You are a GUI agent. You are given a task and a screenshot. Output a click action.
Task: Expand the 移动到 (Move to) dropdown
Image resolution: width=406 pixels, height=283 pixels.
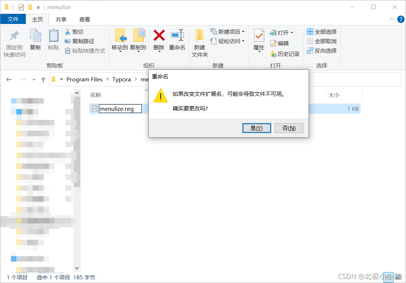click(120, 51)
